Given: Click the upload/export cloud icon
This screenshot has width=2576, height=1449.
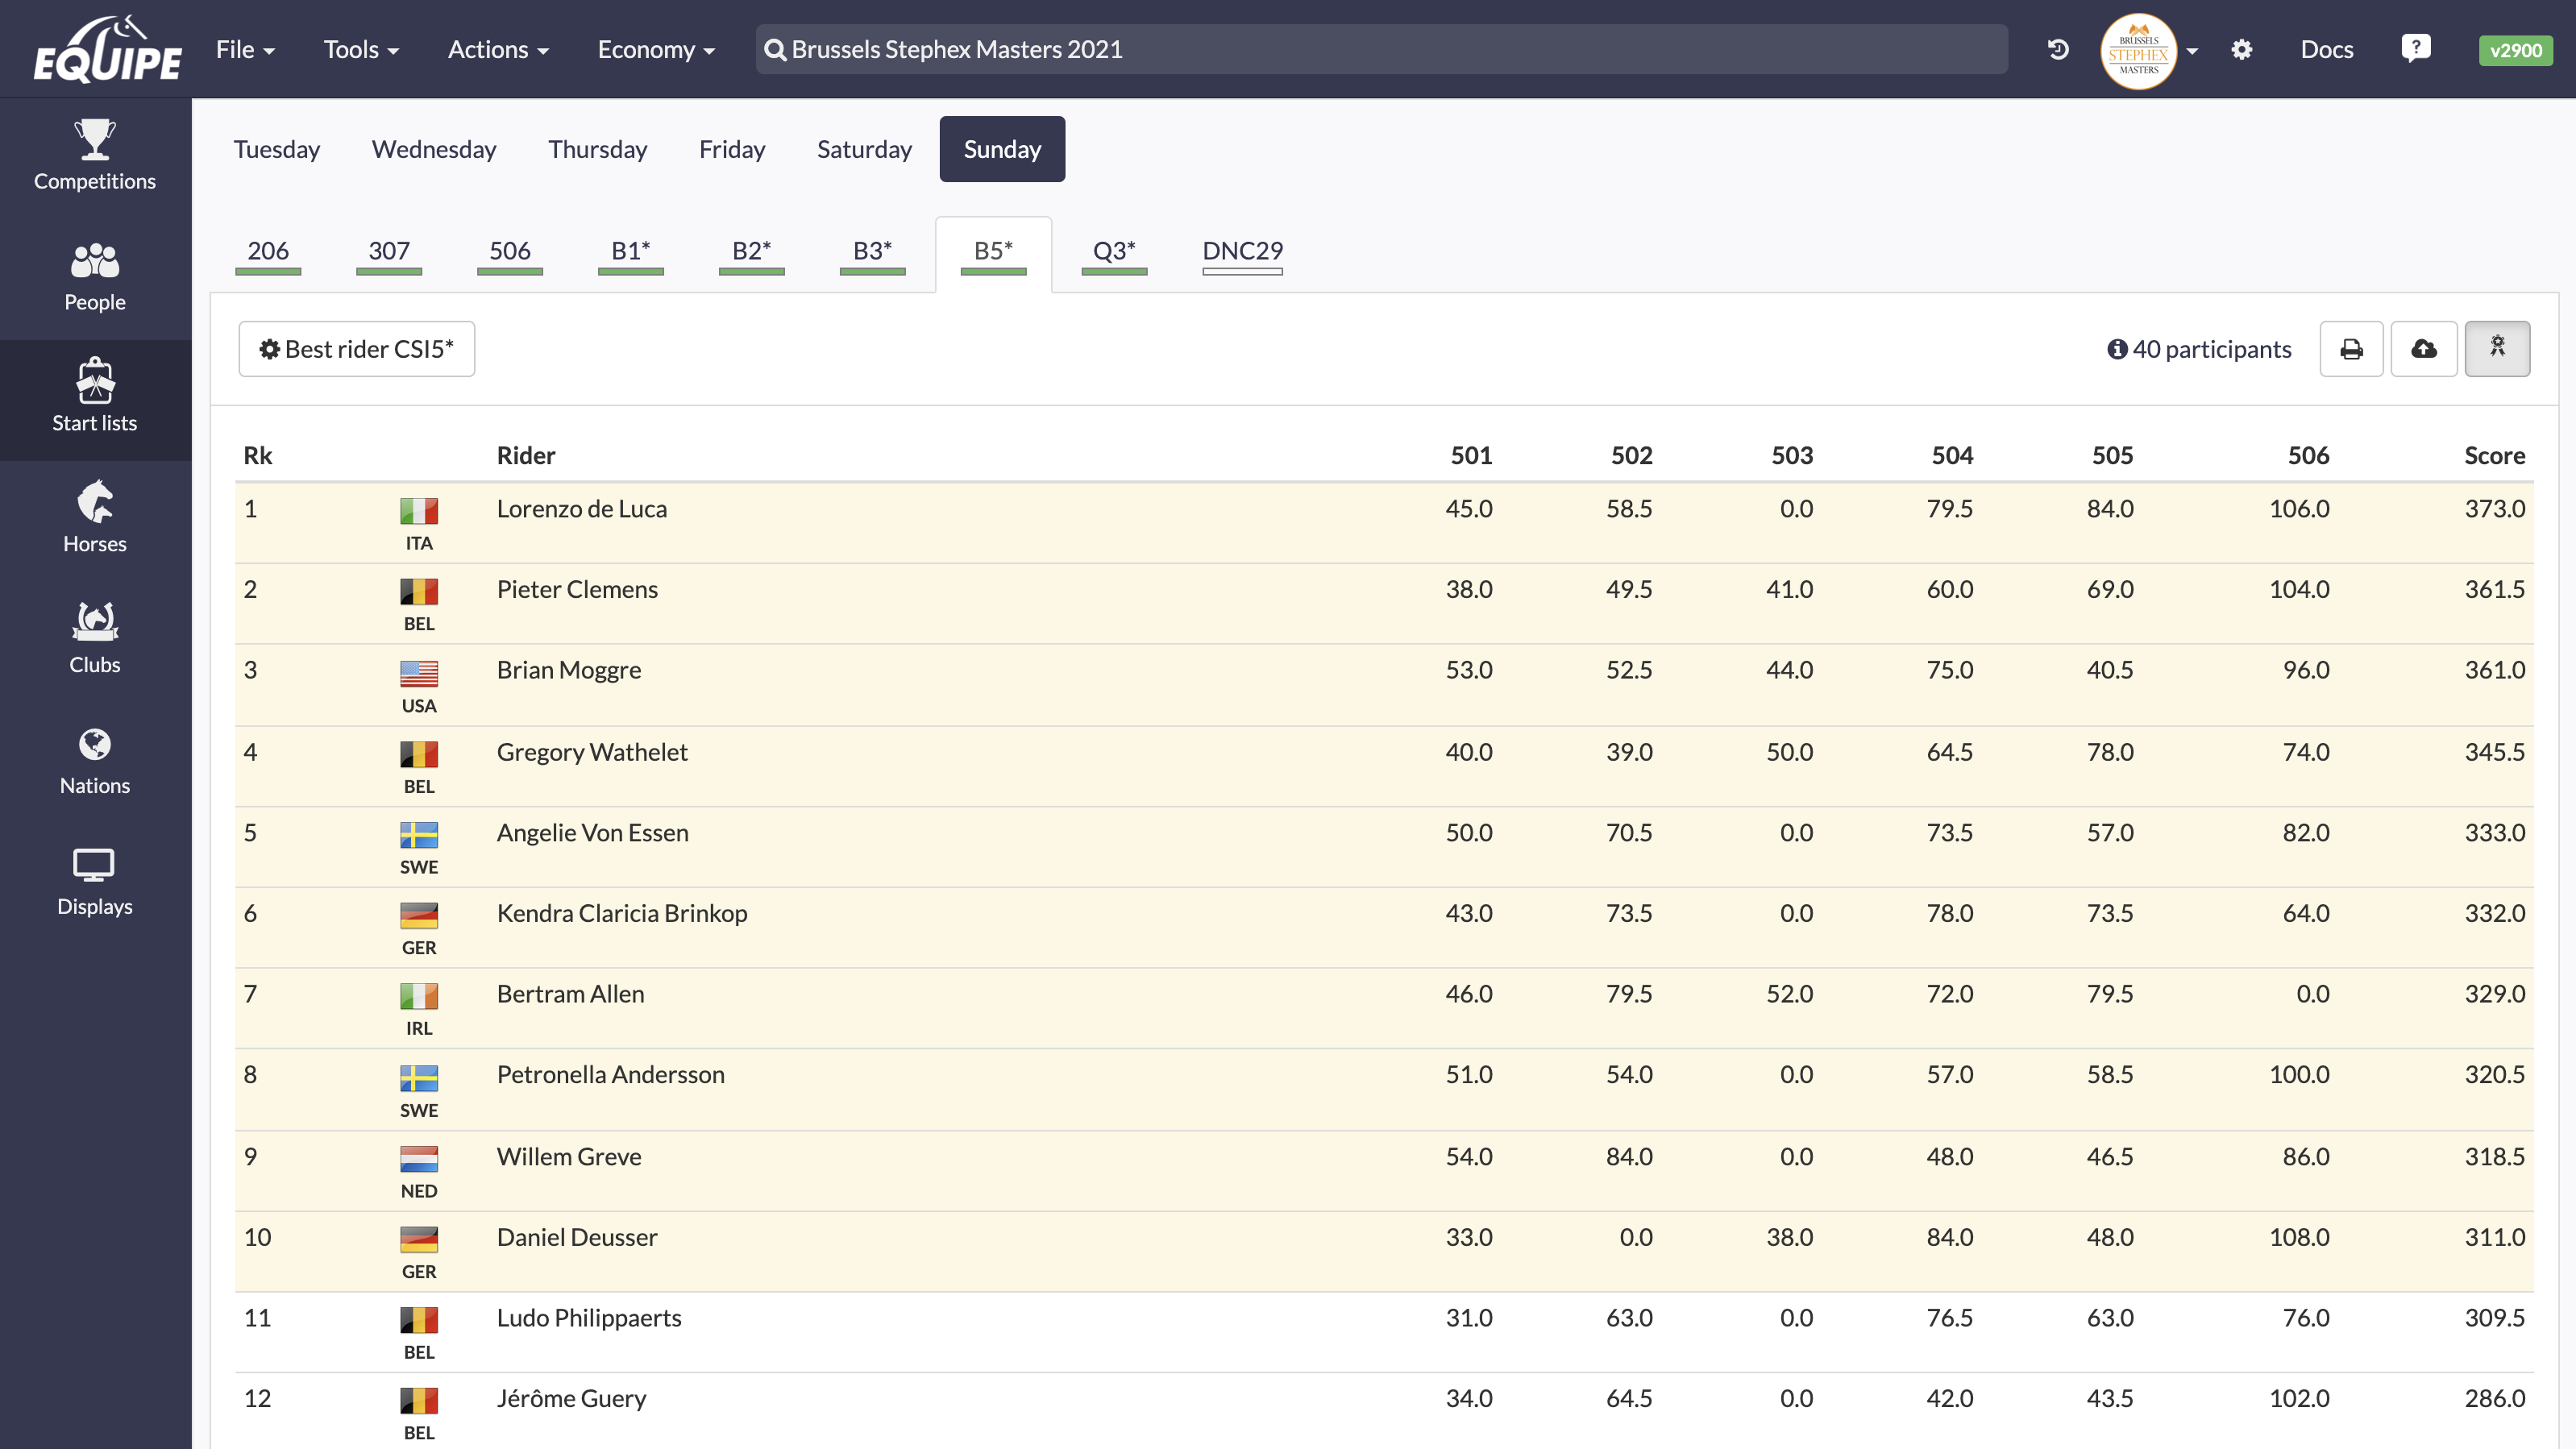Looking at the screenshot, I should point(2424,348).
